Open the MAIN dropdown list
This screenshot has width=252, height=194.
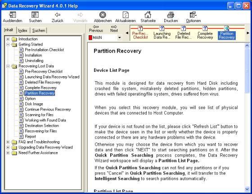119,37
